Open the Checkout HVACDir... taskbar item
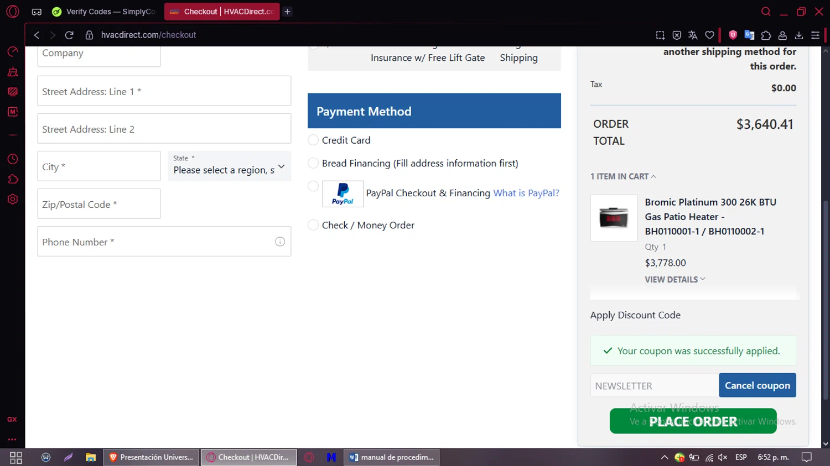 point(248,457)
